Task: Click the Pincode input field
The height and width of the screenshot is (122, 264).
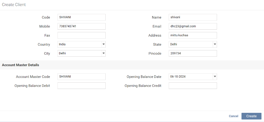Action: pyautogui.click(x=193, y=53)
